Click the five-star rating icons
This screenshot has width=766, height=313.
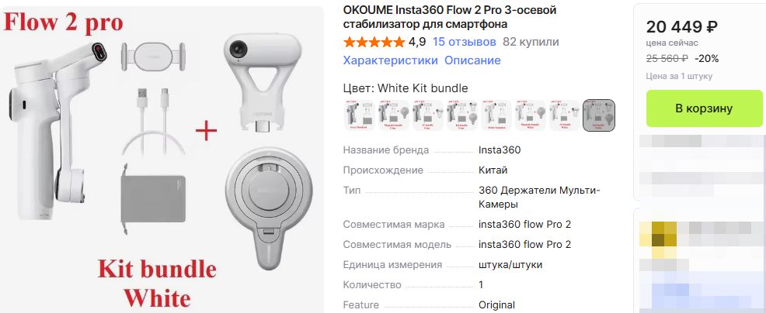pos(374,42)
